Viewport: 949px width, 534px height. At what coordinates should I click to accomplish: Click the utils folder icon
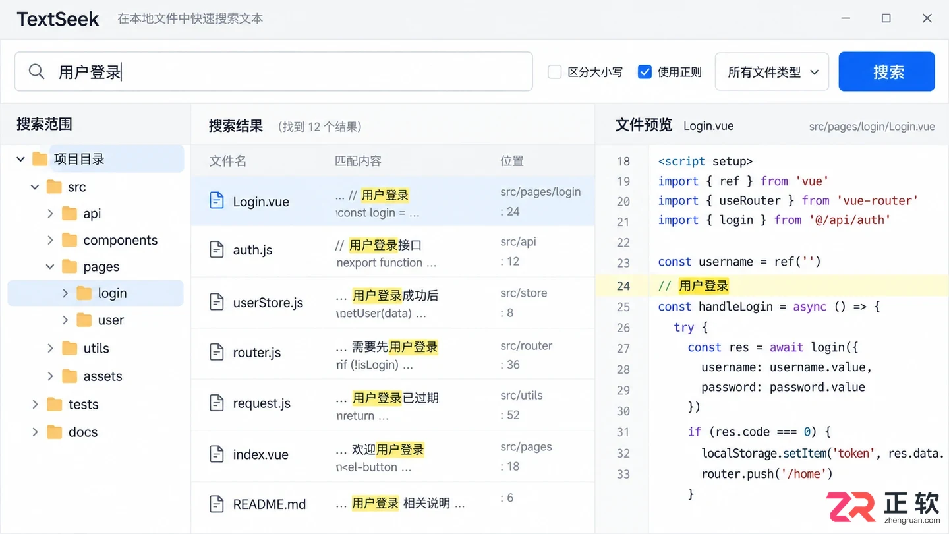69,348
